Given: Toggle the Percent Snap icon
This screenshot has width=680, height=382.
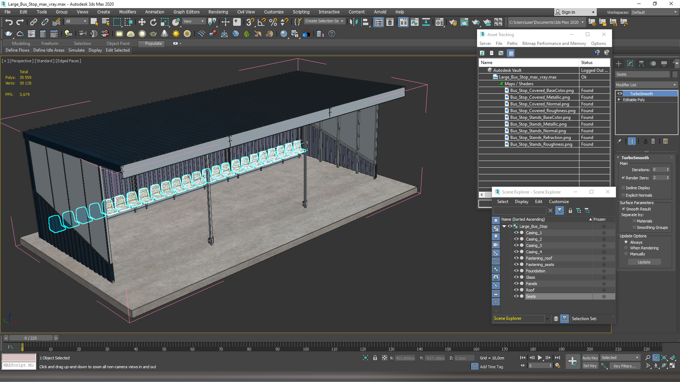Looking at the screenshot, I should tap(273, 22).
